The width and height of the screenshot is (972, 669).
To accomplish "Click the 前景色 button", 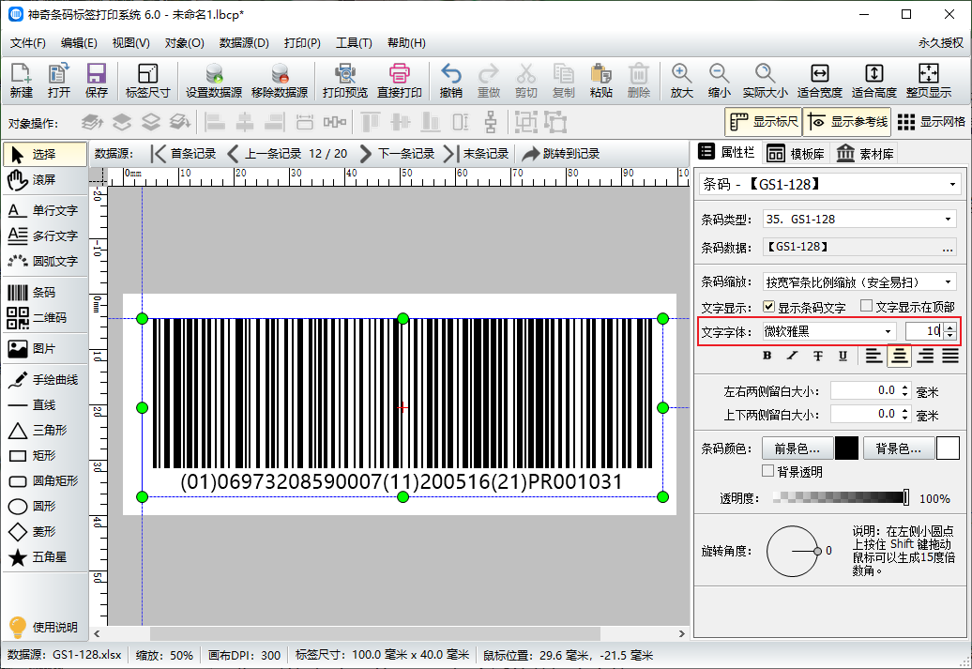I will pyautogui.click(x=797, y=449).
